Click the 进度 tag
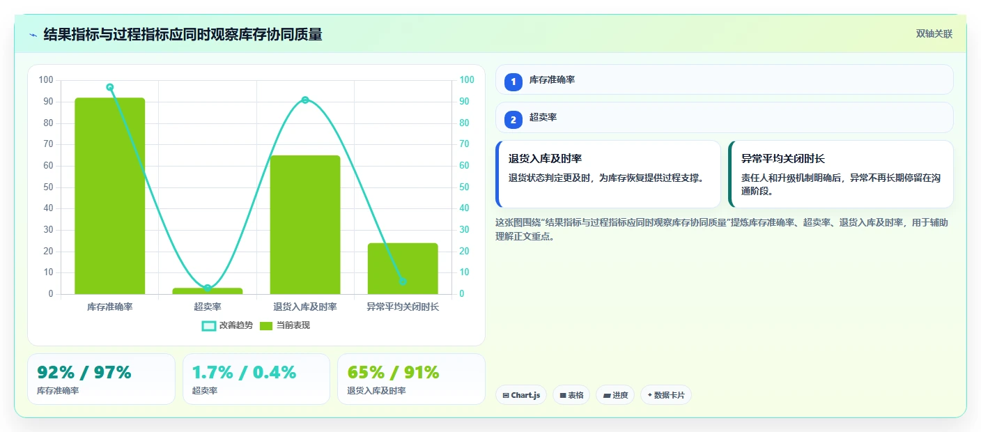This screenshot has width=981, height=432. tap(615, 395)
